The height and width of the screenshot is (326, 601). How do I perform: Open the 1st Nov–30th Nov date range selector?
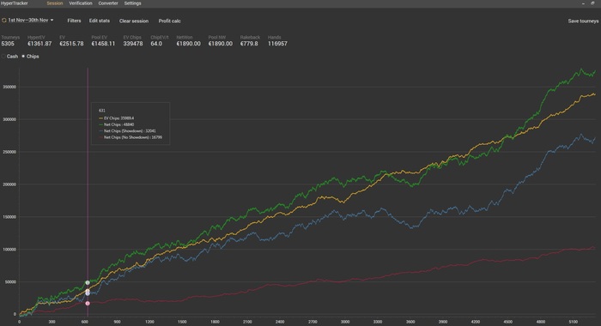click(28, 20)
